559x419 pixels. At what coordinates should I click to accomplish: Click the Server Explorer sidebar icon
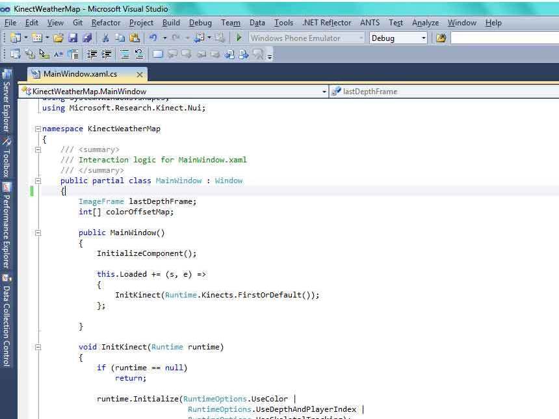point(6,74)
